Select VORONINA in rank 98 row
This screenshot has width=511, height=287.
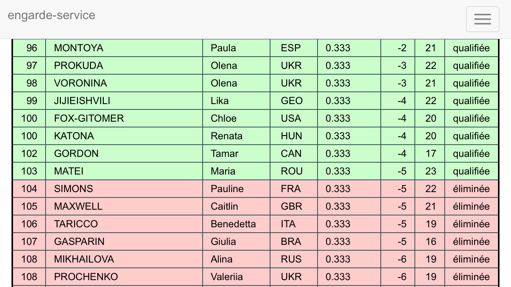[x=124, y=83]
